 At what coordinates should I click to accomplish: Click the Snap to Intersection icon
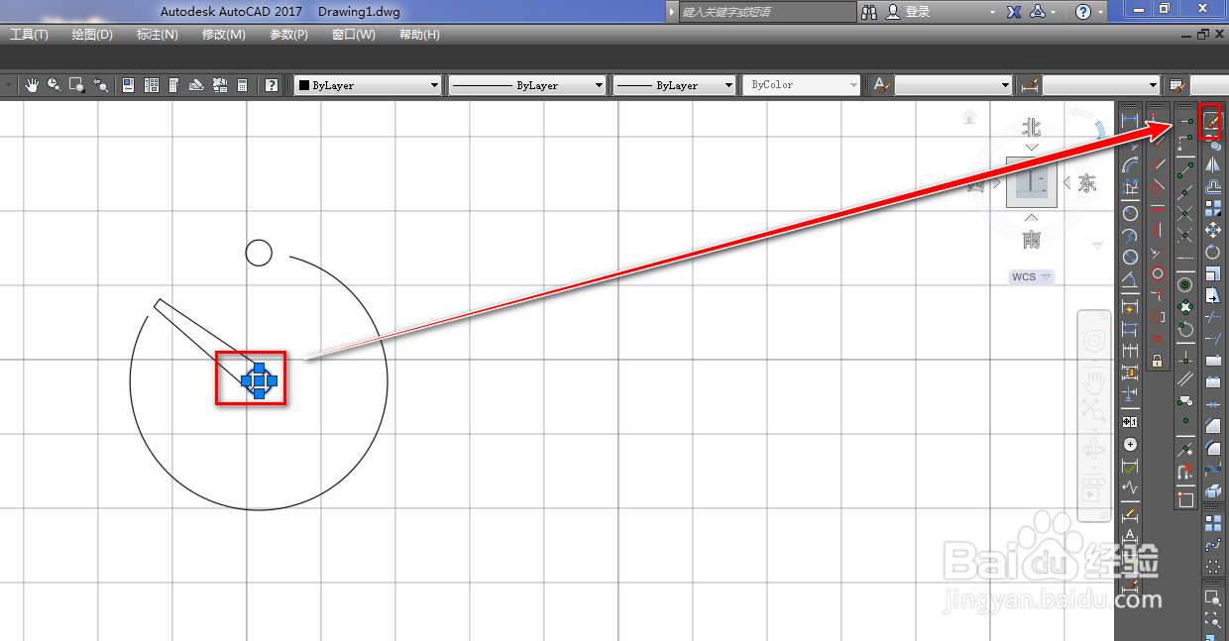(x=1185, y=213)
